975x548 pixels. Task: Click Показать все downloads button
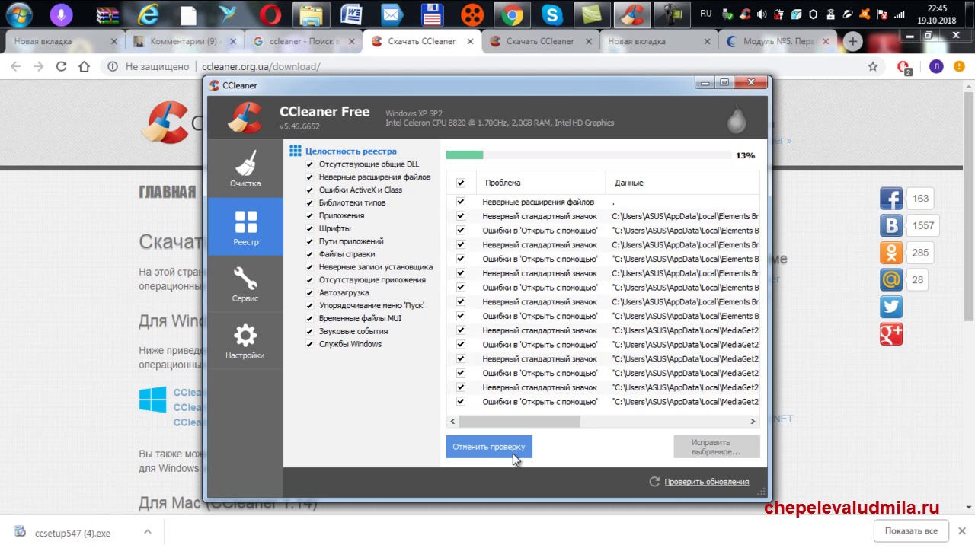911,530
